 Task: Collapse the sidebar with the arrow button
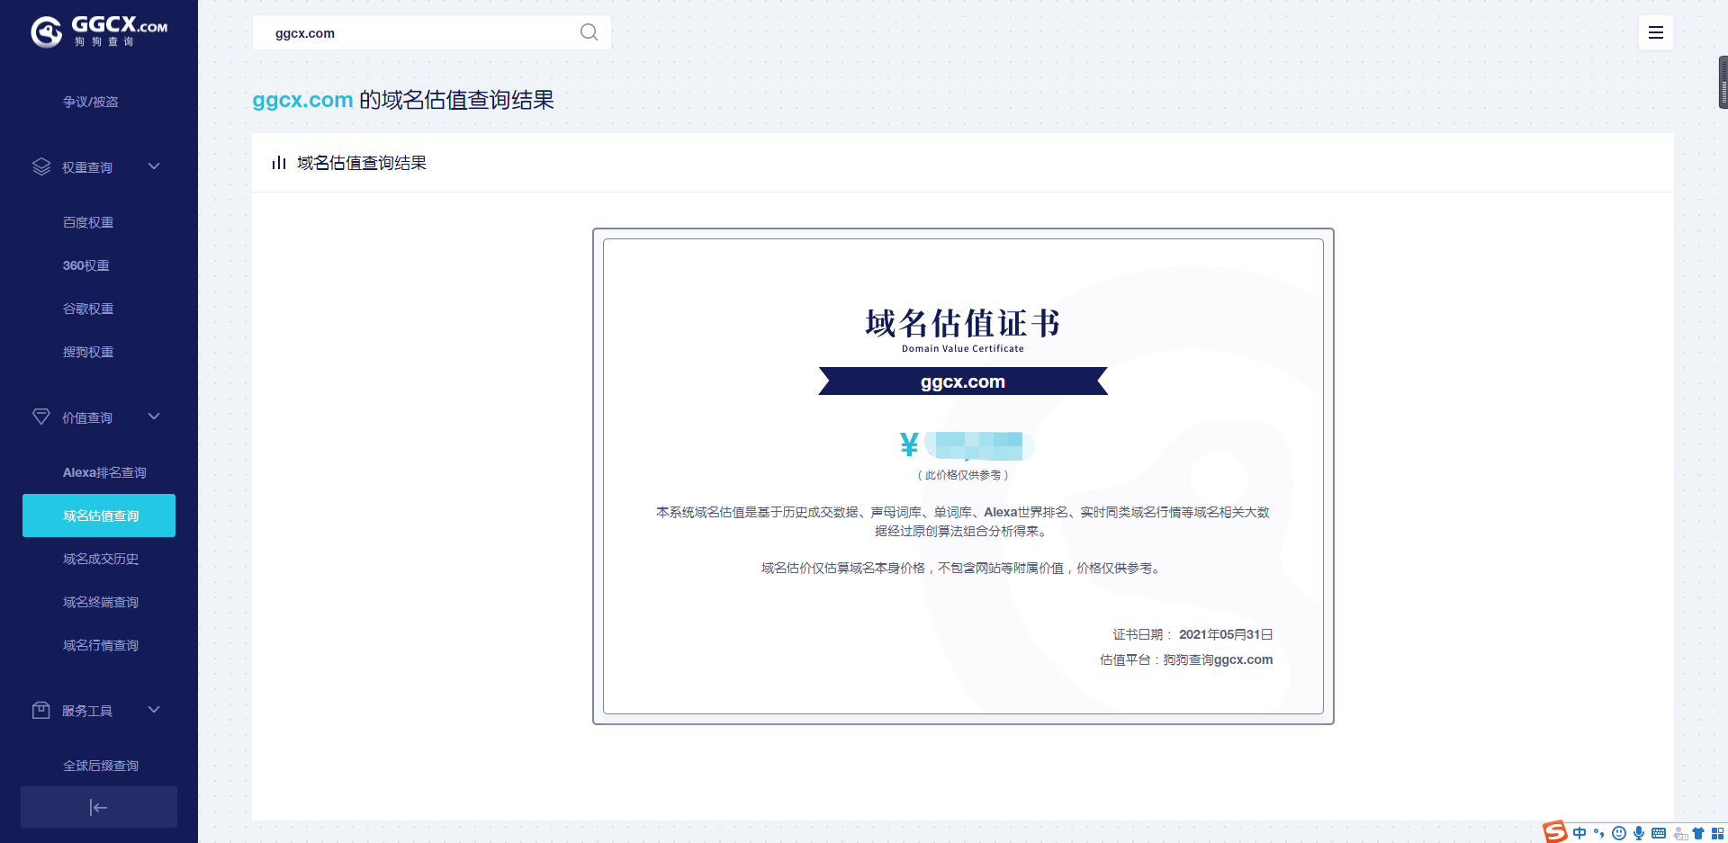(99, 807)
